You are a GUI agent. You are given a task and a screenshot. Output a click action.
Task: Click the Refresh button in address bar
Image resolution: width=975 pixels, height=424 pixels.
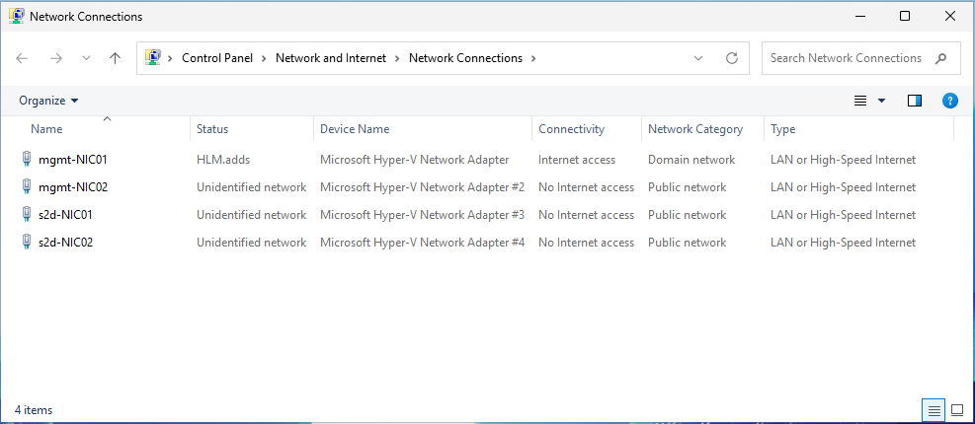click(x=732, y=58)
